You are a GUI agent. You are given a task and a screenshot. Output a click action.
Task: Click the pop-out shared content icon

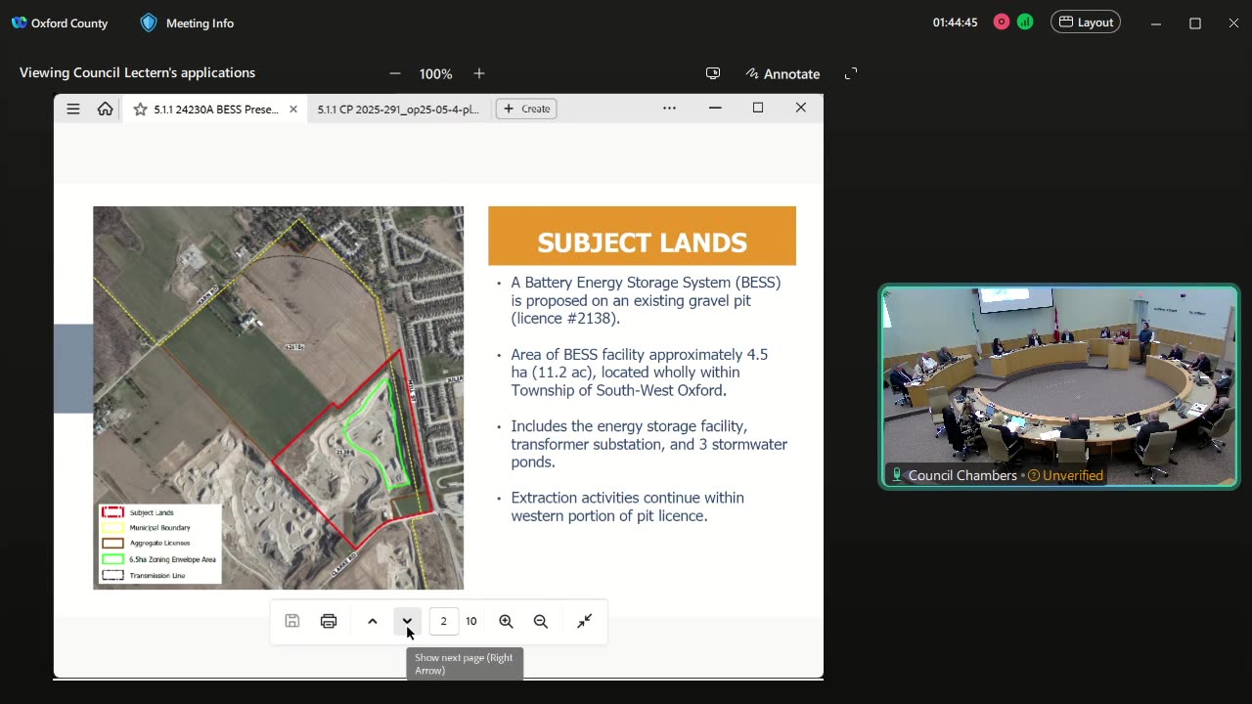713,73
